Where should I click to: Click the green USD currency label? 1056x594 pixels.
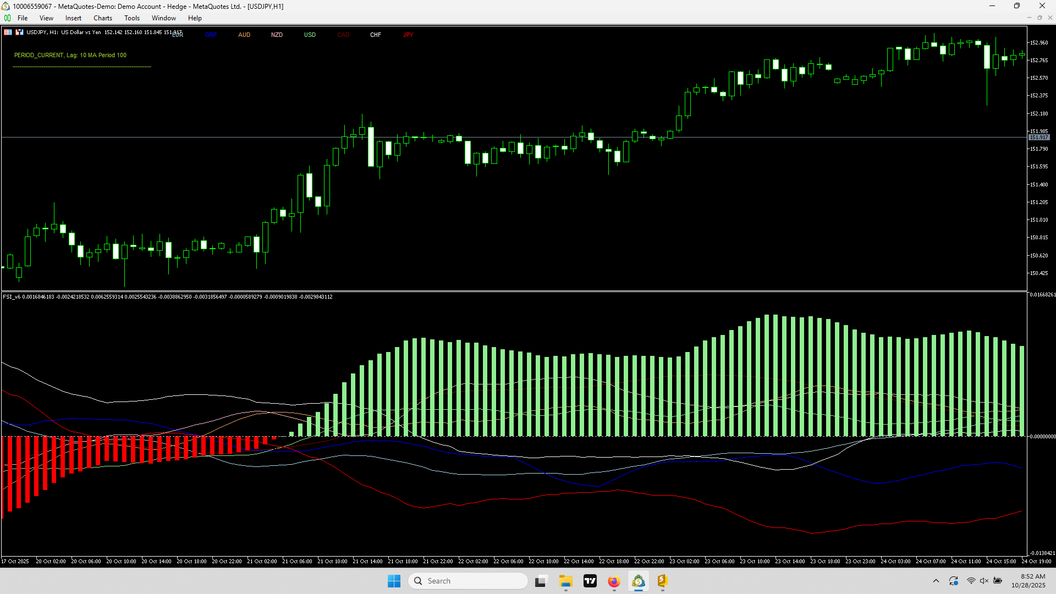click(310, 35)
